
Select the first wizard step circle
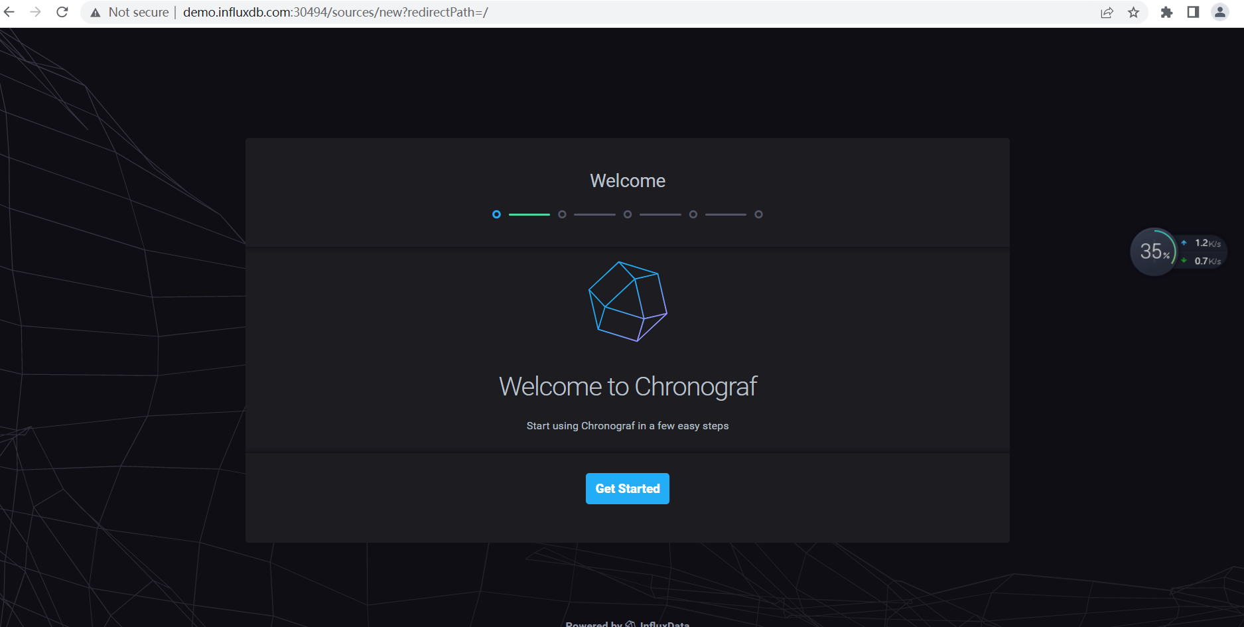click(x=496, y=214)
